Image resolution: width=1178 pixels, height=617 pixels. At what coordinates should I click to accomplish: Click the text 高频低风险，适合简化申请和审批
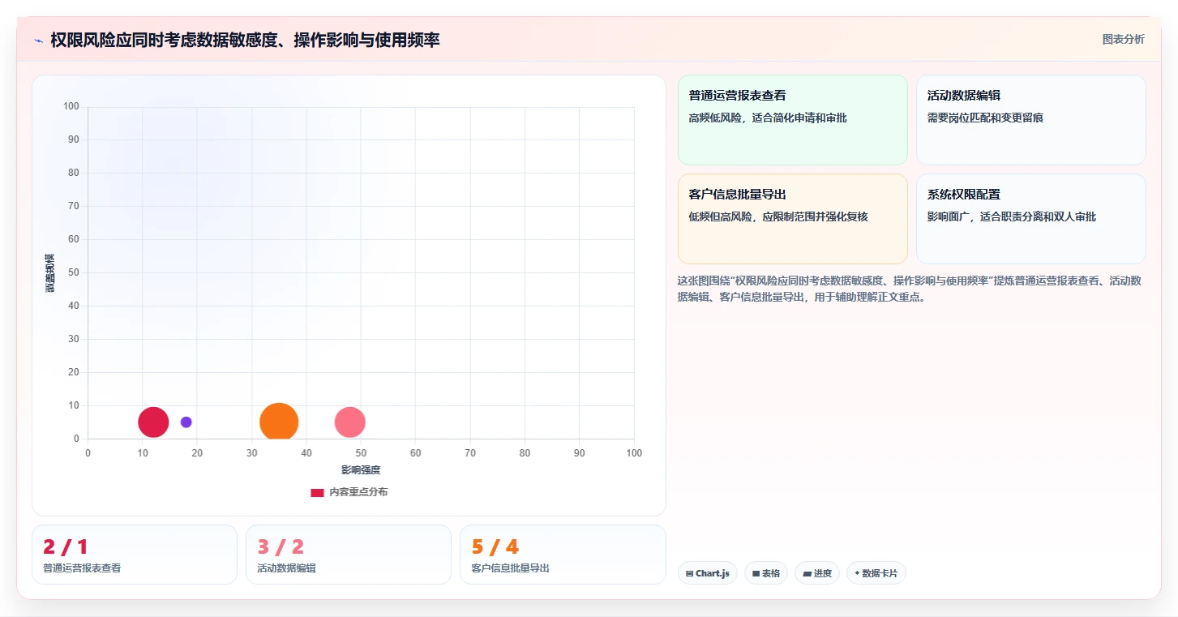[768, 118]
